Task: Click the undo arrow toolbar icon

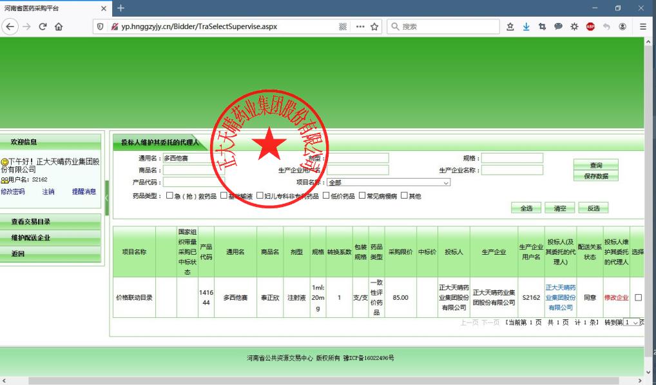Action: click(x=606, y=27)
